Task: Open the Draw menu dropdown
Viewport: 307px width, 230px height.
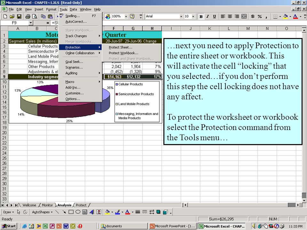Action: point(8,212)
